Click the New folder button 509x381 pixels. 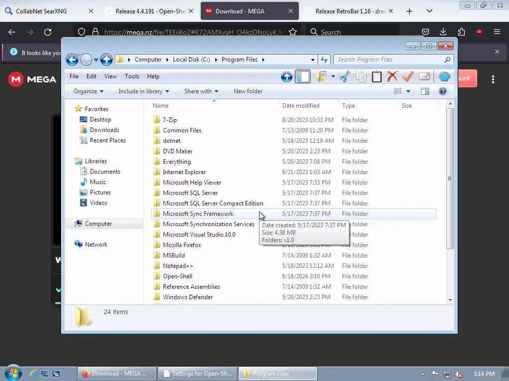click(248, 91)
